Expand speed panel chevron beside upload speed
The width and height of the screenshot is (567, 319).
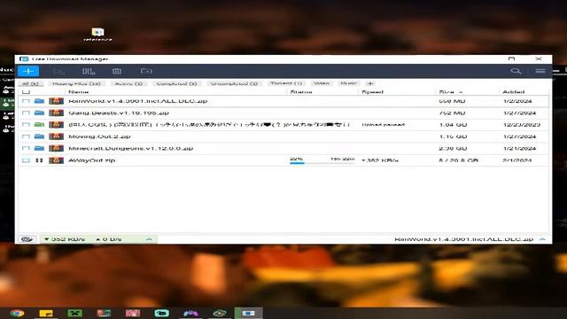click(149, 239)
